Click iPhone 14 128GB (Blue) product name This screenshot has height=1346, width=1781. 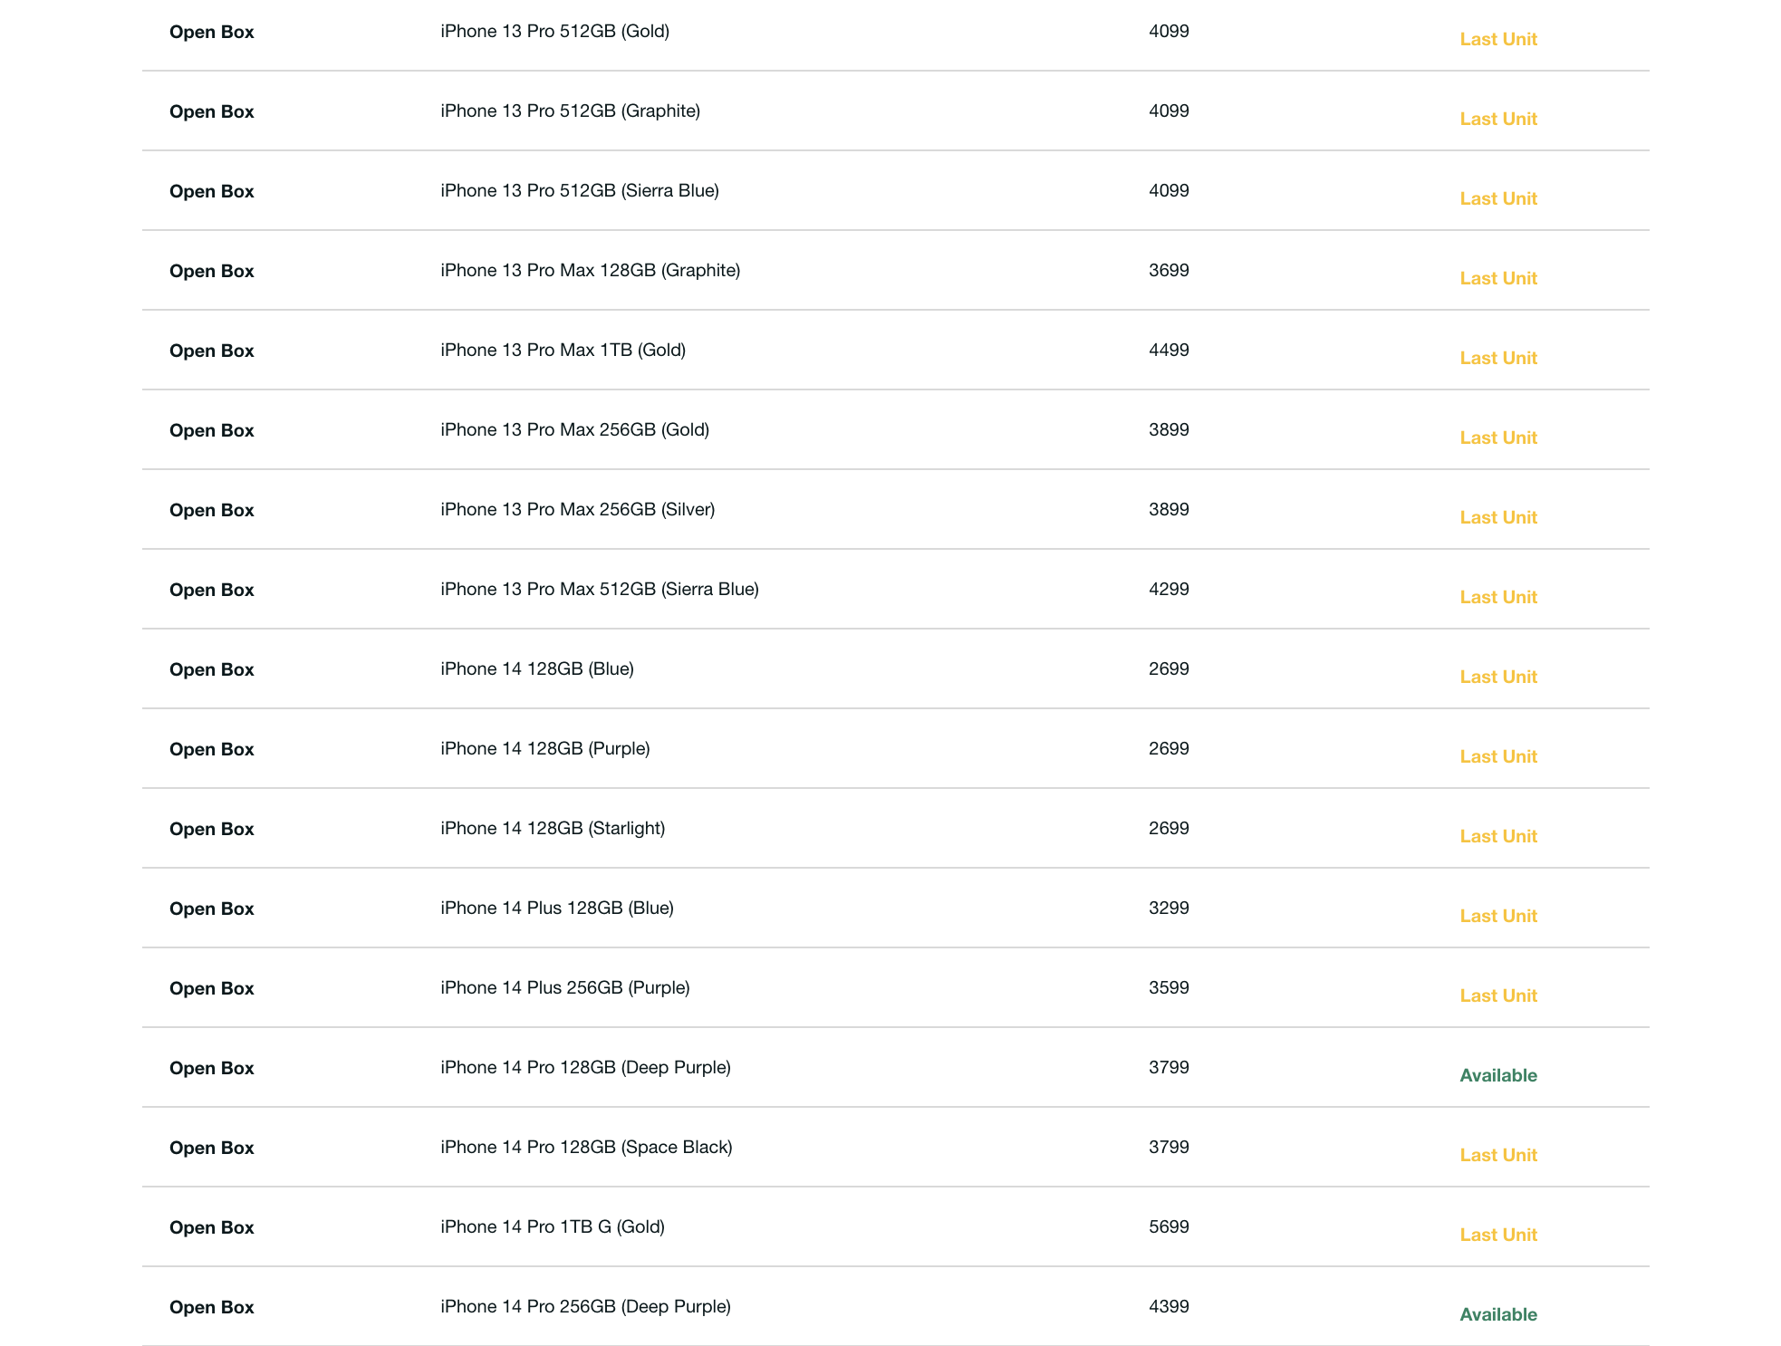click(x=536, y=669)
